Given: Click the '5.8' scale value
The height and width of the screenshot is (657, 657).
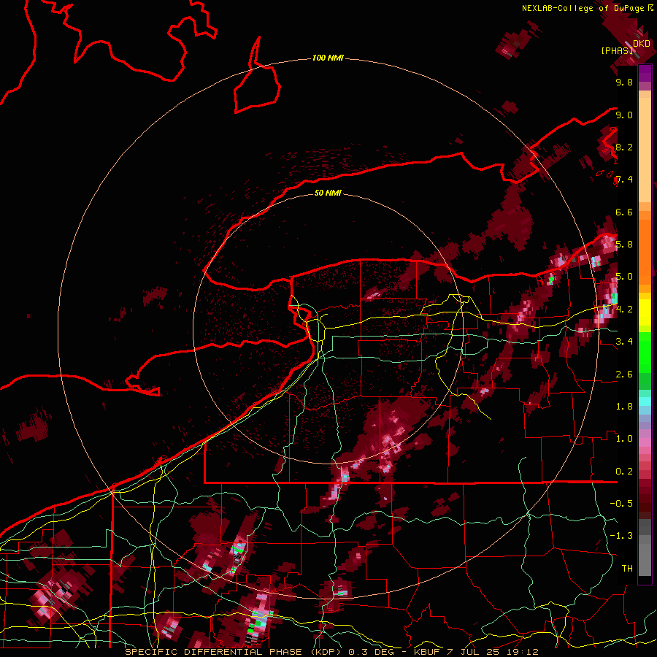Looking at the screenshot, I should click(x=624, y=245).
